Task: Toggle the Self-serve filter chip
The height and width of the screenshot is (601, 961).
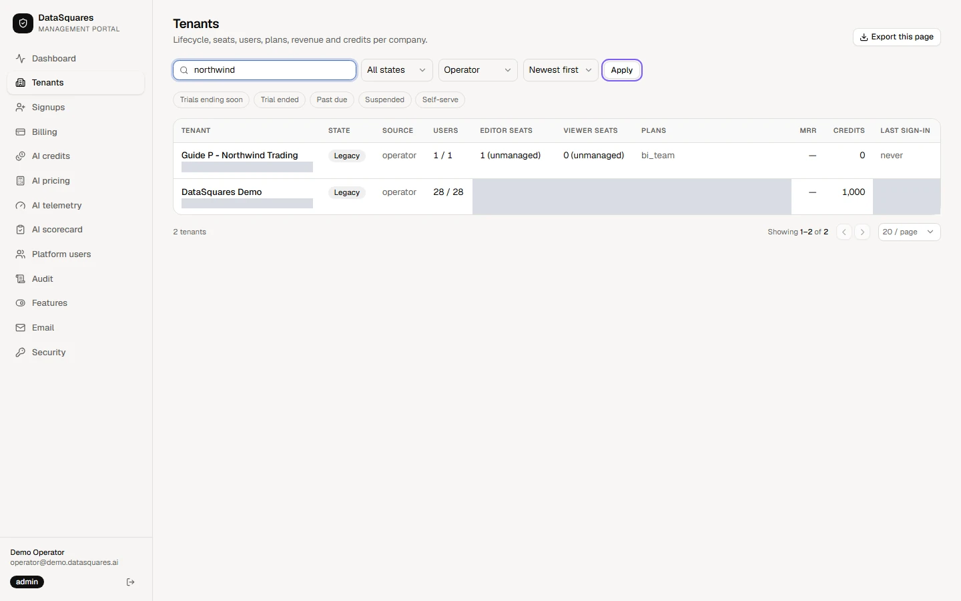Action: tap(440, 100)
